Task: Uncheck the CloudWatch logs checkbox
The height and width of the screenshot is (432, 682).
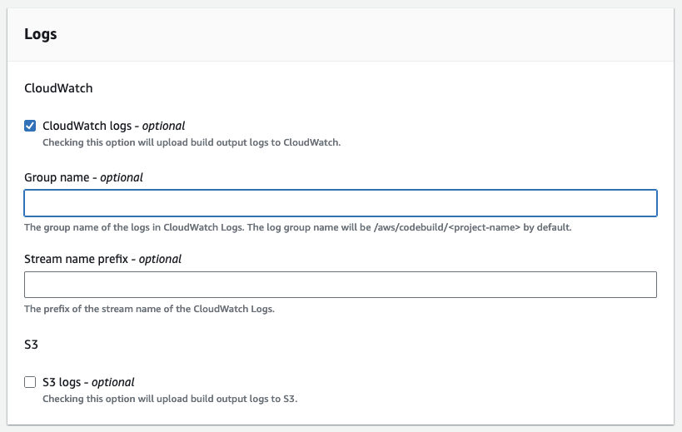Action: click(30, 126)
